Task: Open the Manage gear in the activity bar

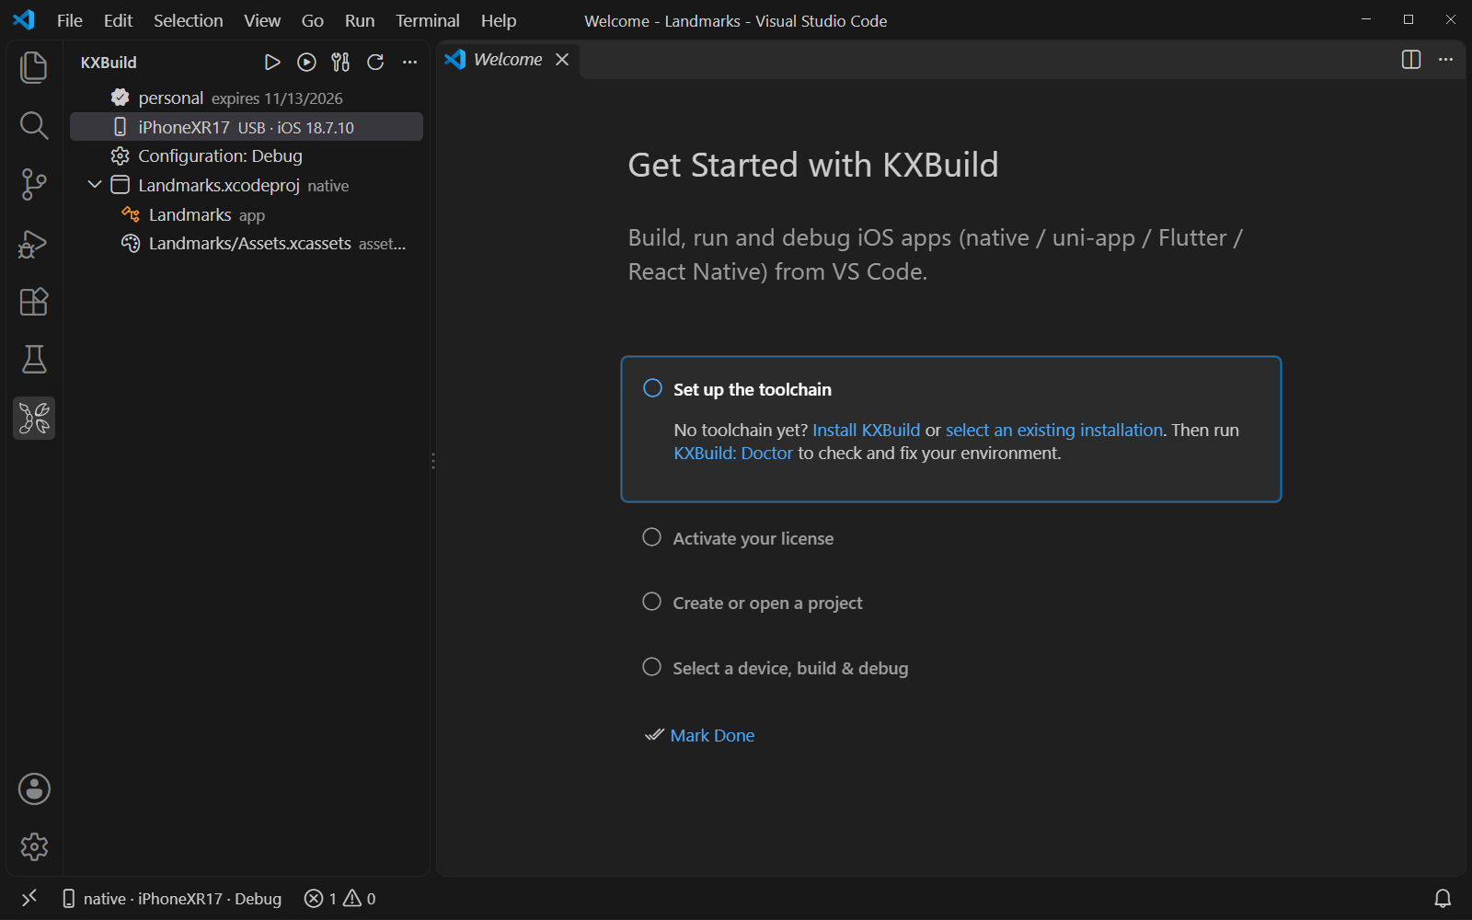Action: coord(34,846)
